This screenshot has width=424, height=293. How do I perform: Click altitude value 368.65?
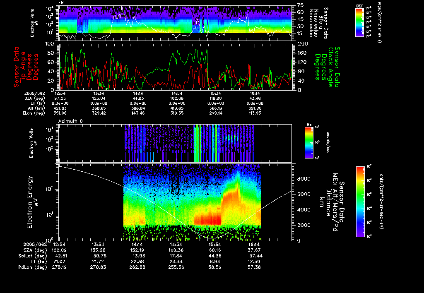click(99, 108)
